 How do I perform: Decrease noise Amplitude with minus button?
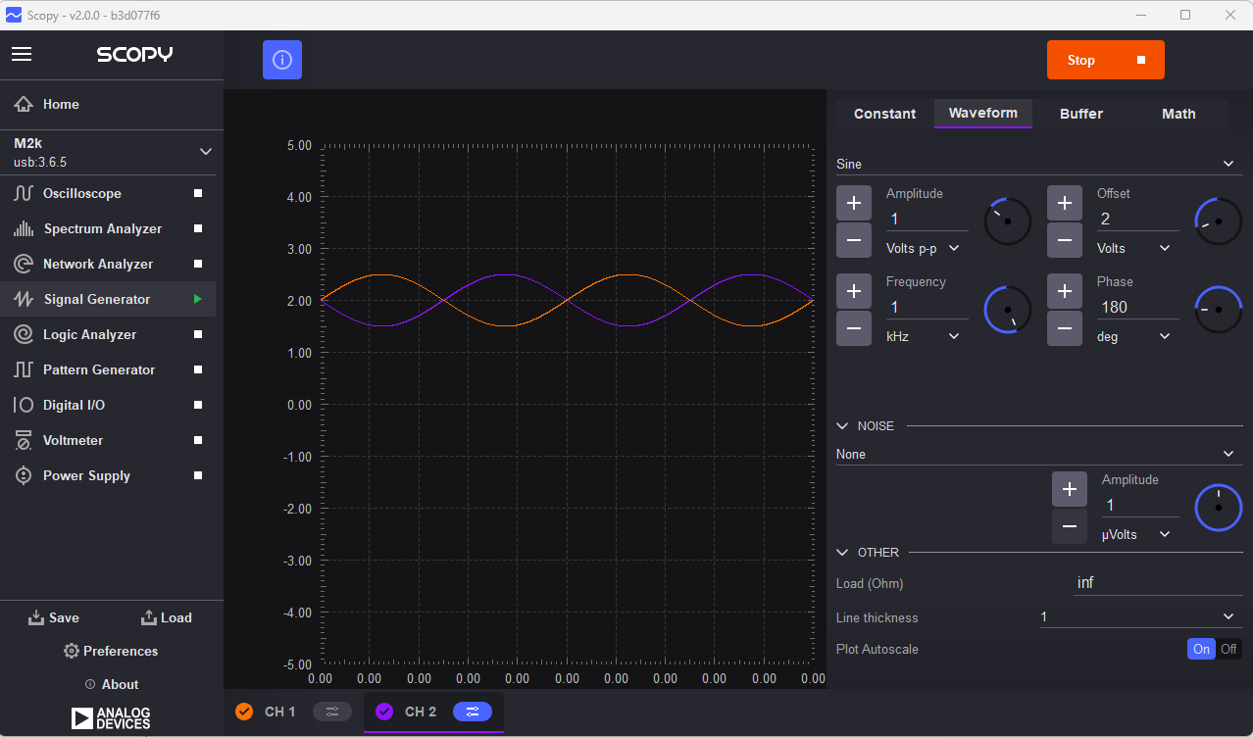(1070, 526)
